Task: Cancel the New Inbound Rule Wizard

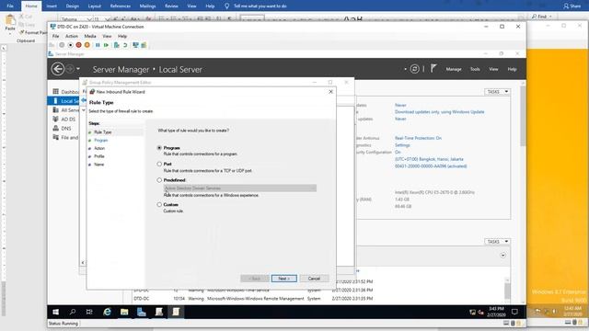Action: click(x=314, y=279)
